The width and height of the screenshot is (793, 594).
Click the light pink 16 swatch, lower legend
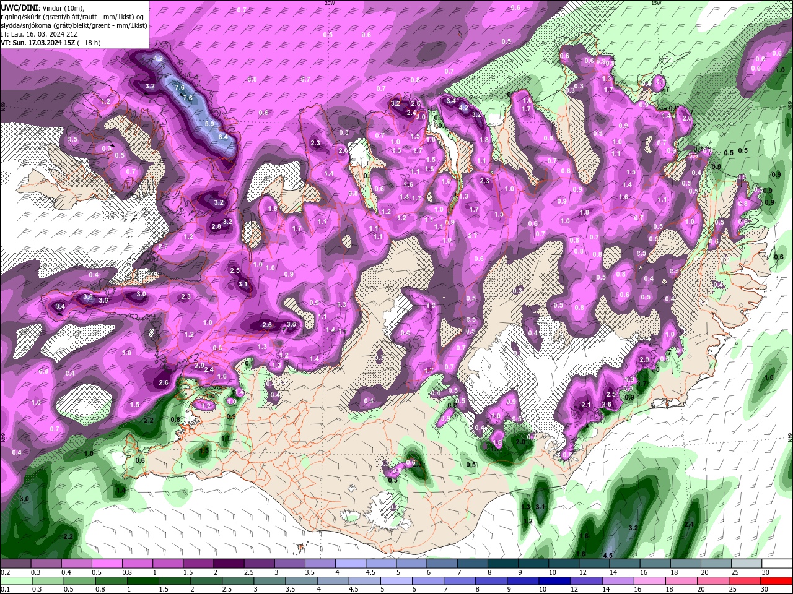coord(649,581)
